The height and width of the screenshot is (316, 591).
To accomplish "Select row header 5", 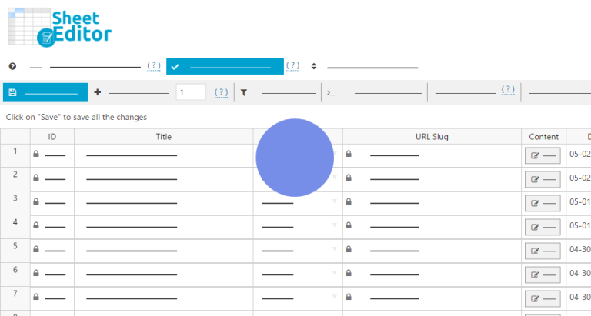I will click(15, 251).
